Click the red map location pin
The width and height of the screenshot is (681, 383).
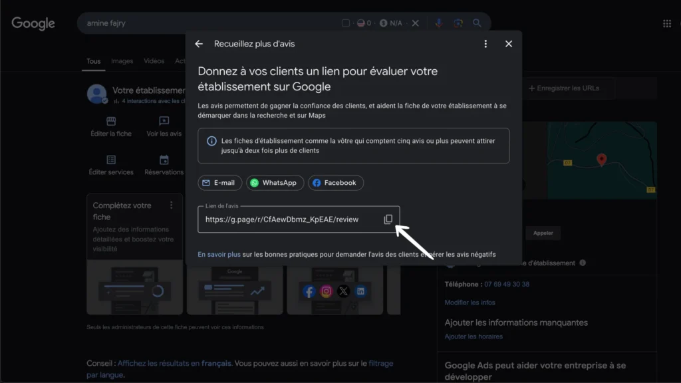(x=601, y=160)
